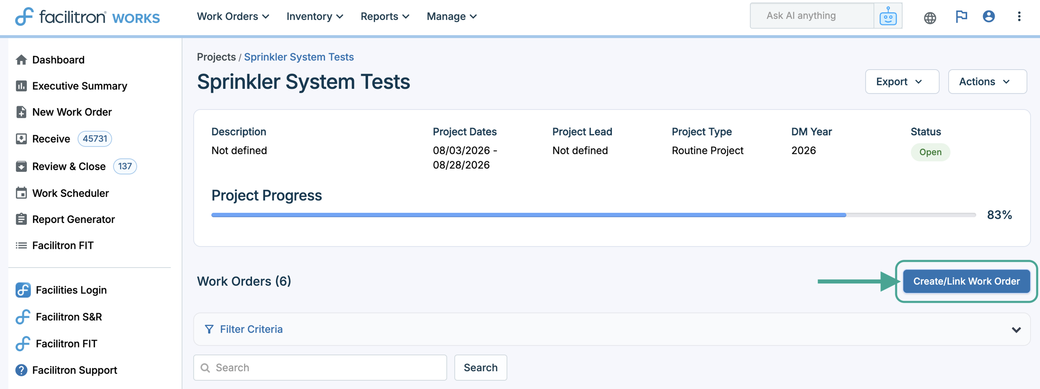The image size is (1040, 389).
Task: Click the DM Year value 2026
Action: click(x=803, y=150)
